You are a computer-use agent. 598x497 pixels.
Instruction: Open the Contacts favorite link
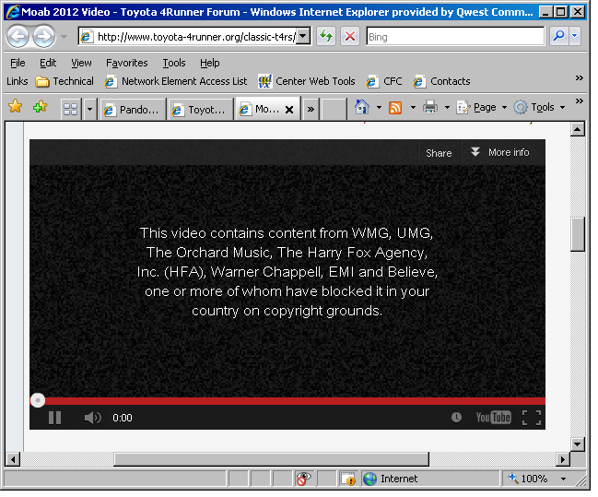pyautogui.click(x=442, y=82)
